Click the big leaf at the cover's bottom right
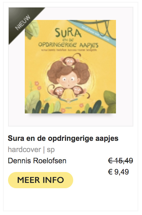The height and width of the screenshot is (215, 142). tap(110, 101)
